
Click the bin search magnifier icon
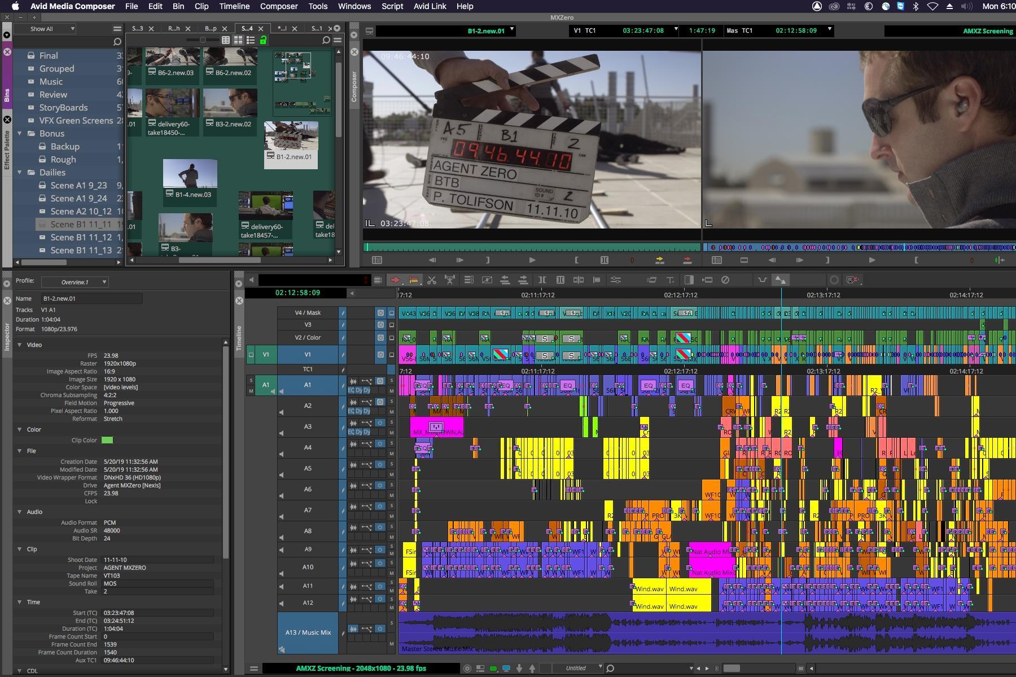326,40
